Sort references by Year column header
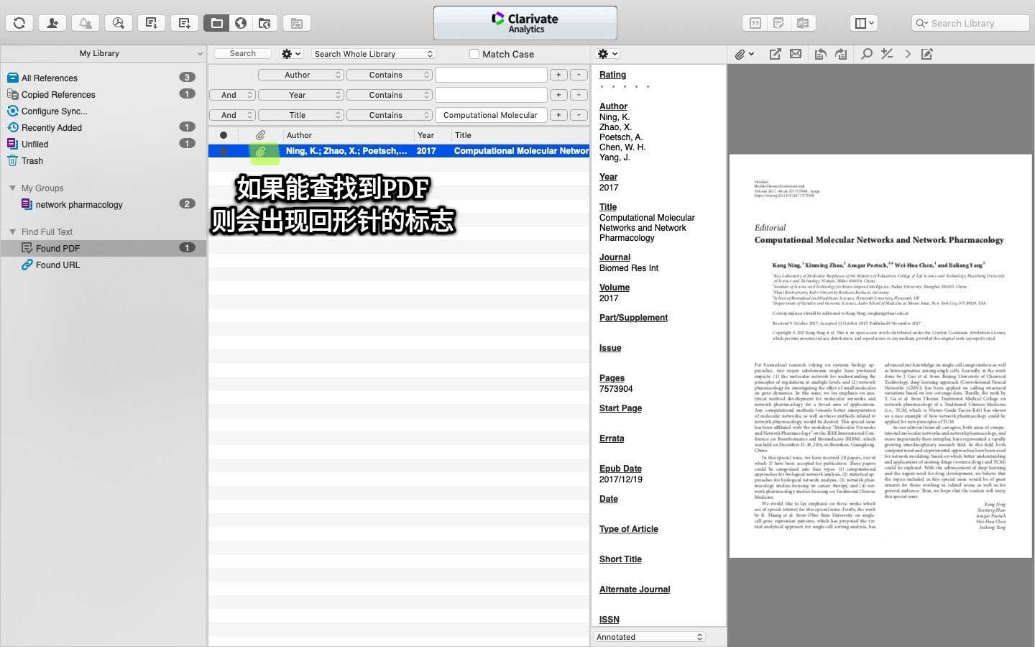This screenshot has width=1035, height=647. point(433,135)
